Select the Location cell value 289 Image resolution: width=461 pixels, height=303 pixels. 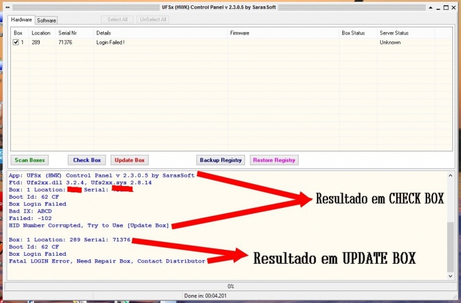click(36, 42)
